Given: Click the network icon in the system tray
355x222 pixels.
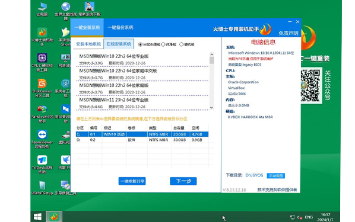Looking at the screenshot, I should 293,217.
